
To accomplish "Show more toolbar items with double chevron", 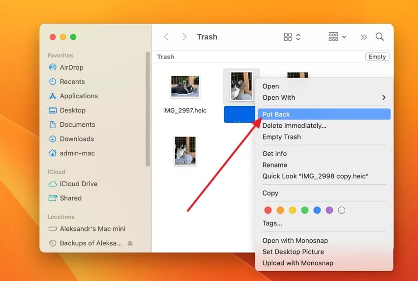I will [363, 37].
